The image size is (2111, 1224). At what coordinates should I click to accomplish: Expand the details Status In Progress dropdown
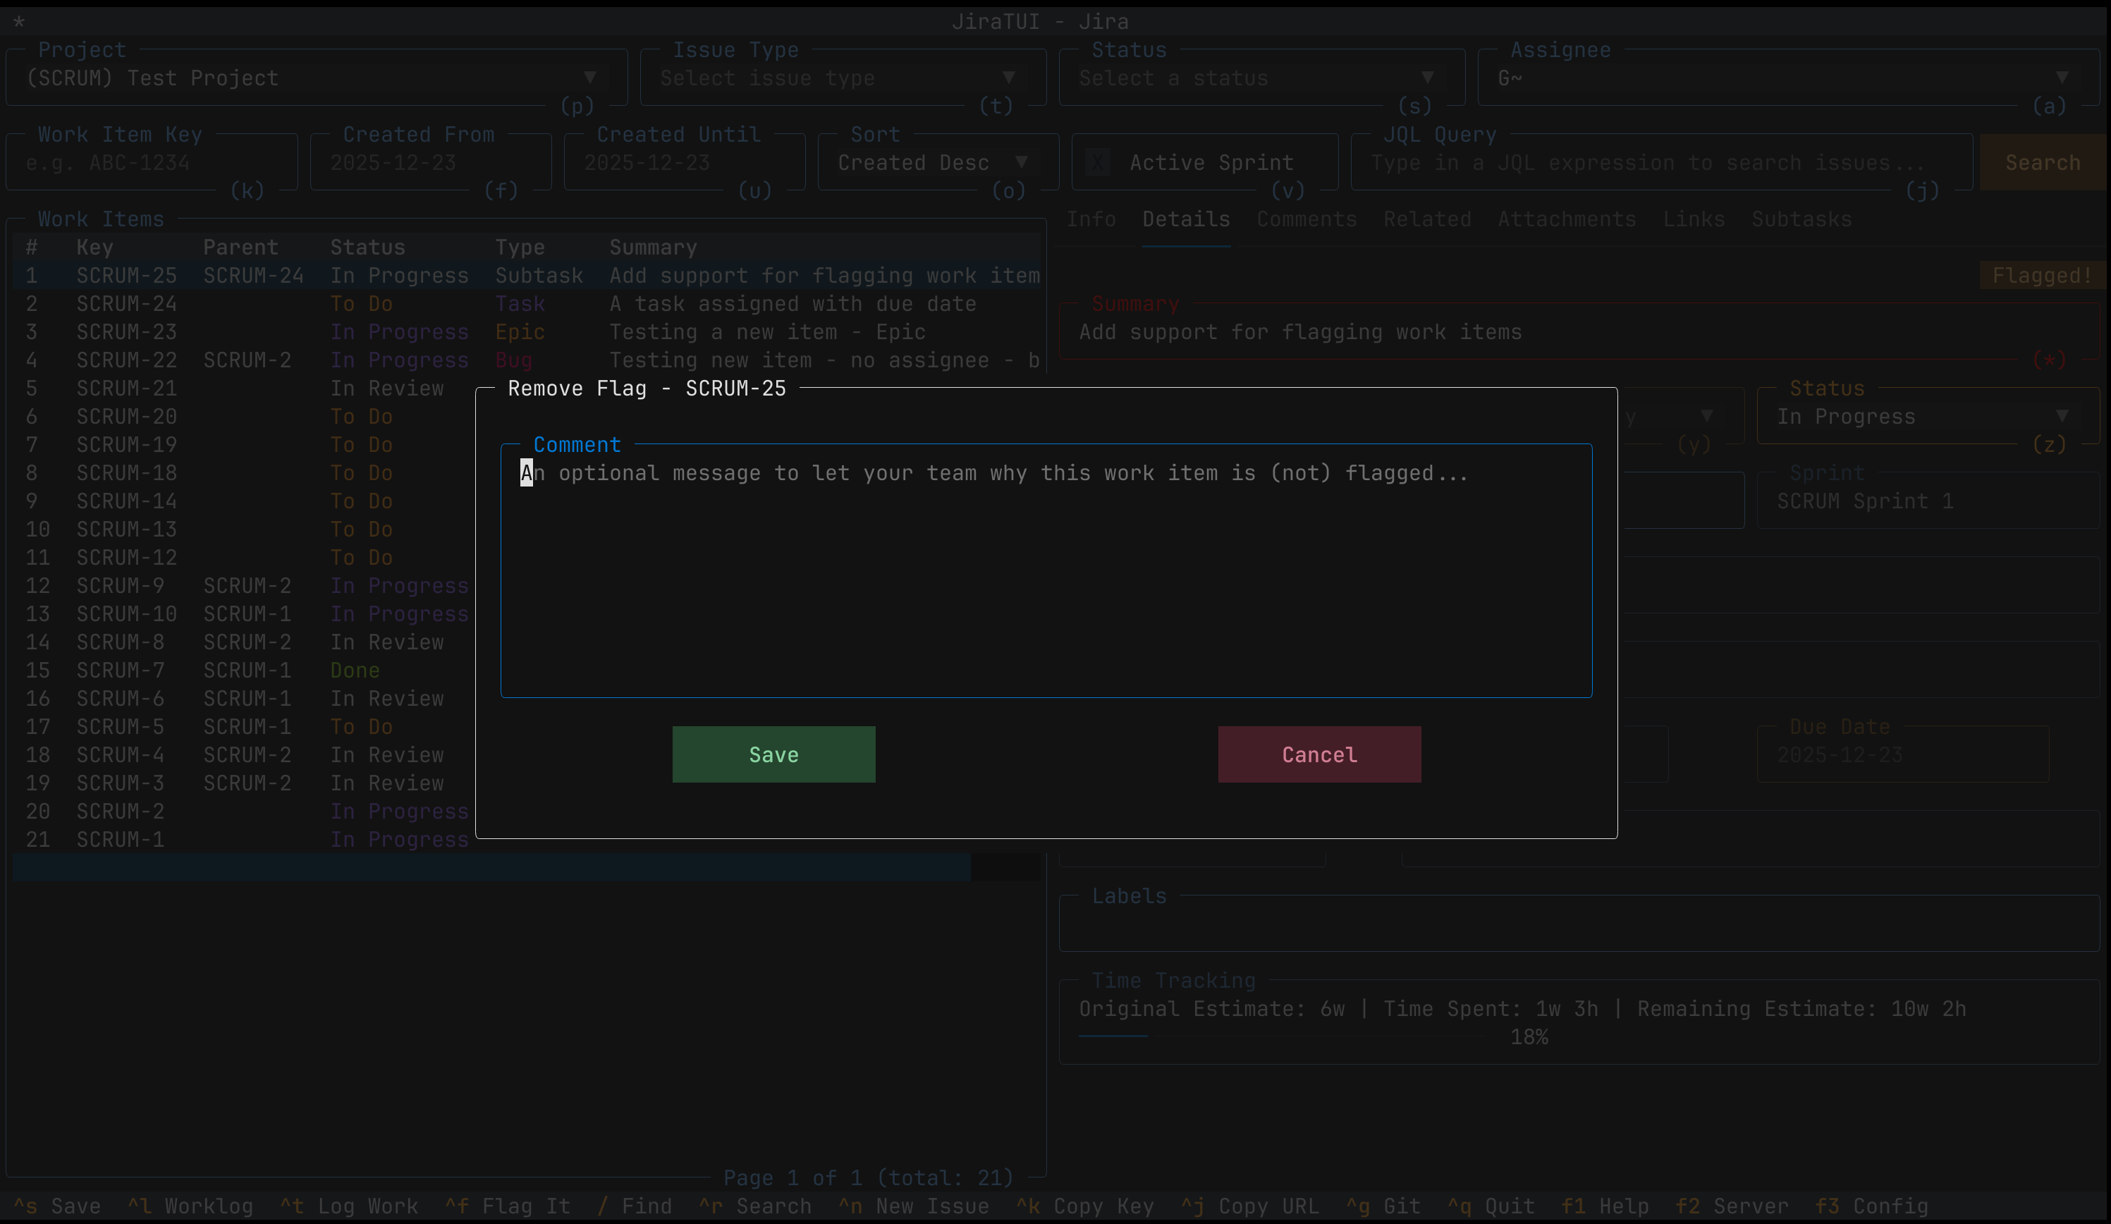pyautogui.click(x=1928, y=417)
